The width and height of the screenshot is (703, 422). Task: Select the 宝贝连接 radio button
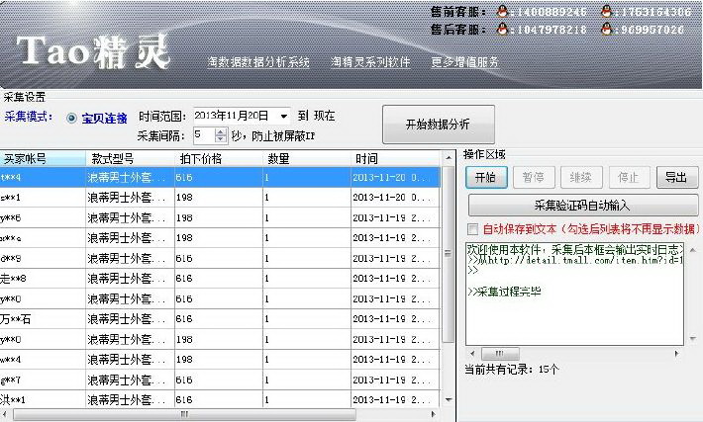(71, 119)
